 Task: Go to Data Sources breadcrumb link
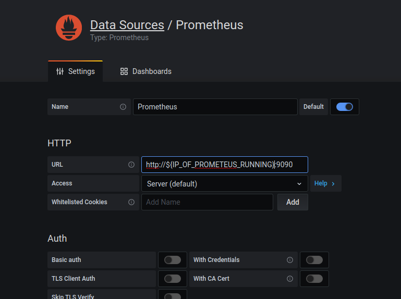point(127,25)
